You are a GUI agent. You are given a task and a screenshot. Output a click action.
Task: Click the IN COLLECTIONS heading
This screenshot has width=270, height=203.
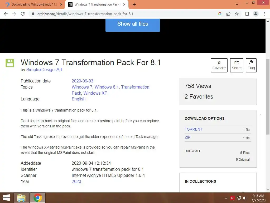(x=200, y=181)
